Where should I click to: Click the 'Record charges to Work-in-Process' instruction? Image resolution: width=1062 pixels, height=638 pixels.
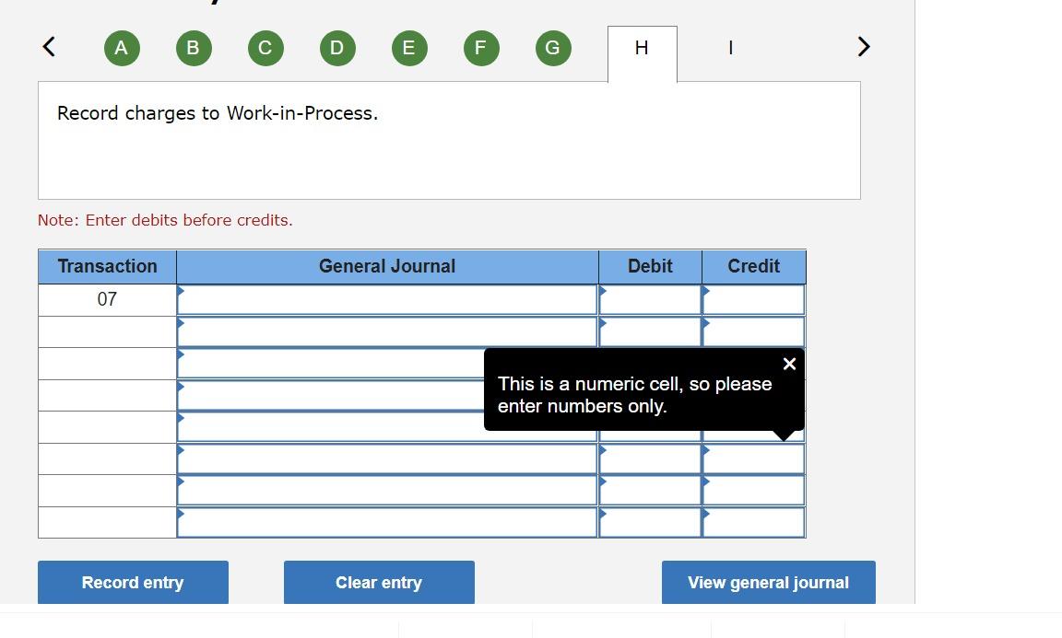click(218, 113)
